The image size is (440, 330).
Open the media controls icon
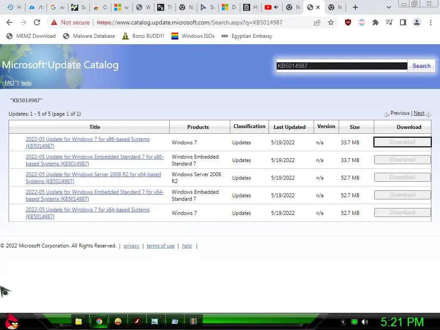389,22
